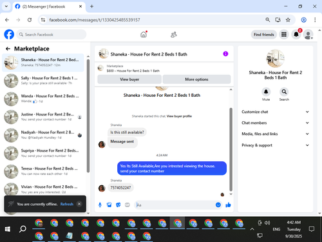
Task: Open the tab search dropdown arrow
Action: click(x=6, y=6)
